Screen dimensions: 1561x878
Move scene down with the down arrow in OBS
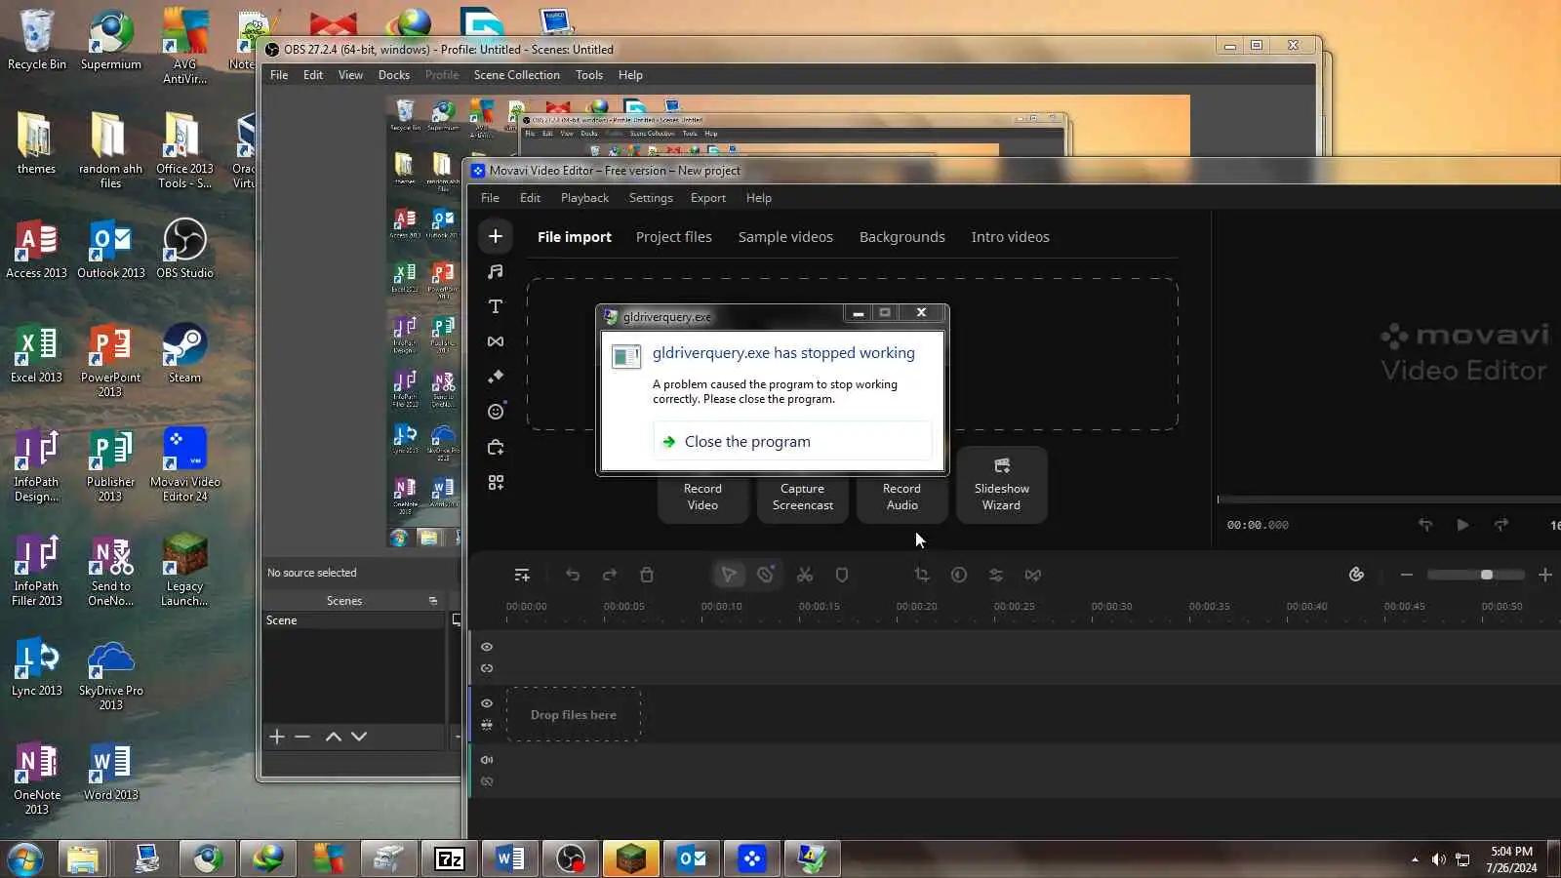(359, 737)
